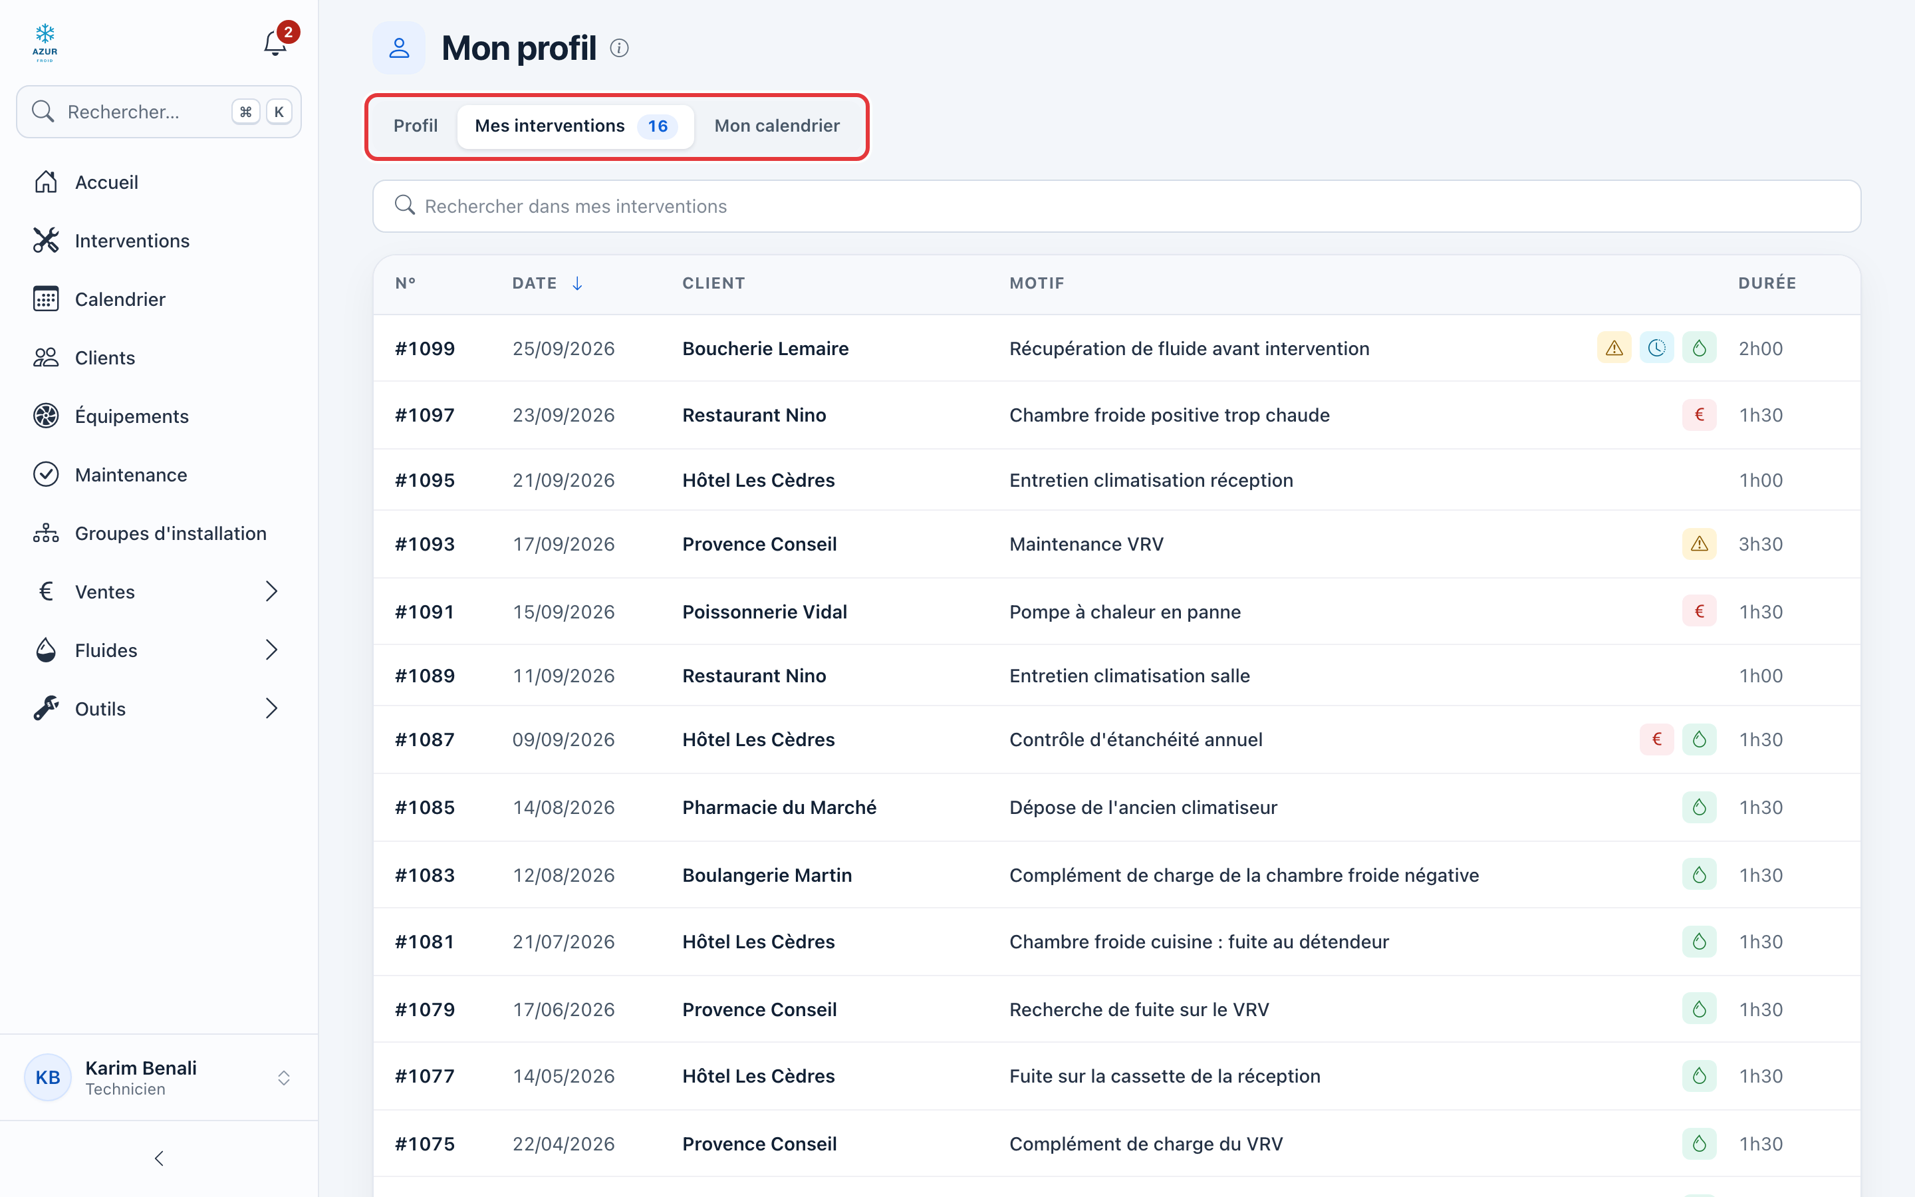Click the KB avatar of Karim Benali
Image resolution: width=1915 pixels, height=1197 pixels.
(47, 1077)
